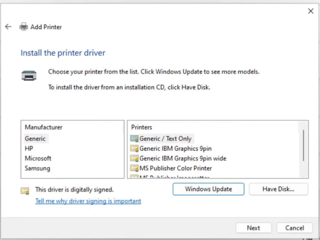The image size is (320, 240).
Task: Open the Have Disk dialog
Action: tap(278, 189)
